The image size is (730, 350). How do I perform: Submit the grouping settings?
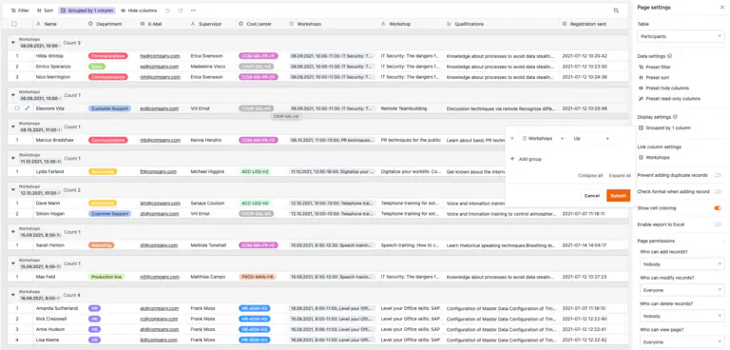pos(618,196)
